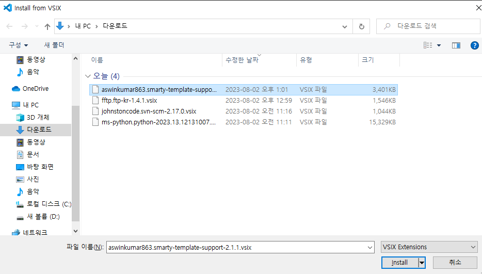Select 내 PC in the address breadcrumb
This screenshot has width=482, height=274.
pos(83,26)
